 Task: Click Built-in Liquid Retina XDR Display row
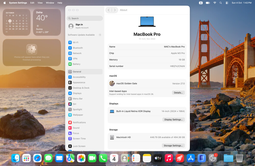tap(147, 111)
